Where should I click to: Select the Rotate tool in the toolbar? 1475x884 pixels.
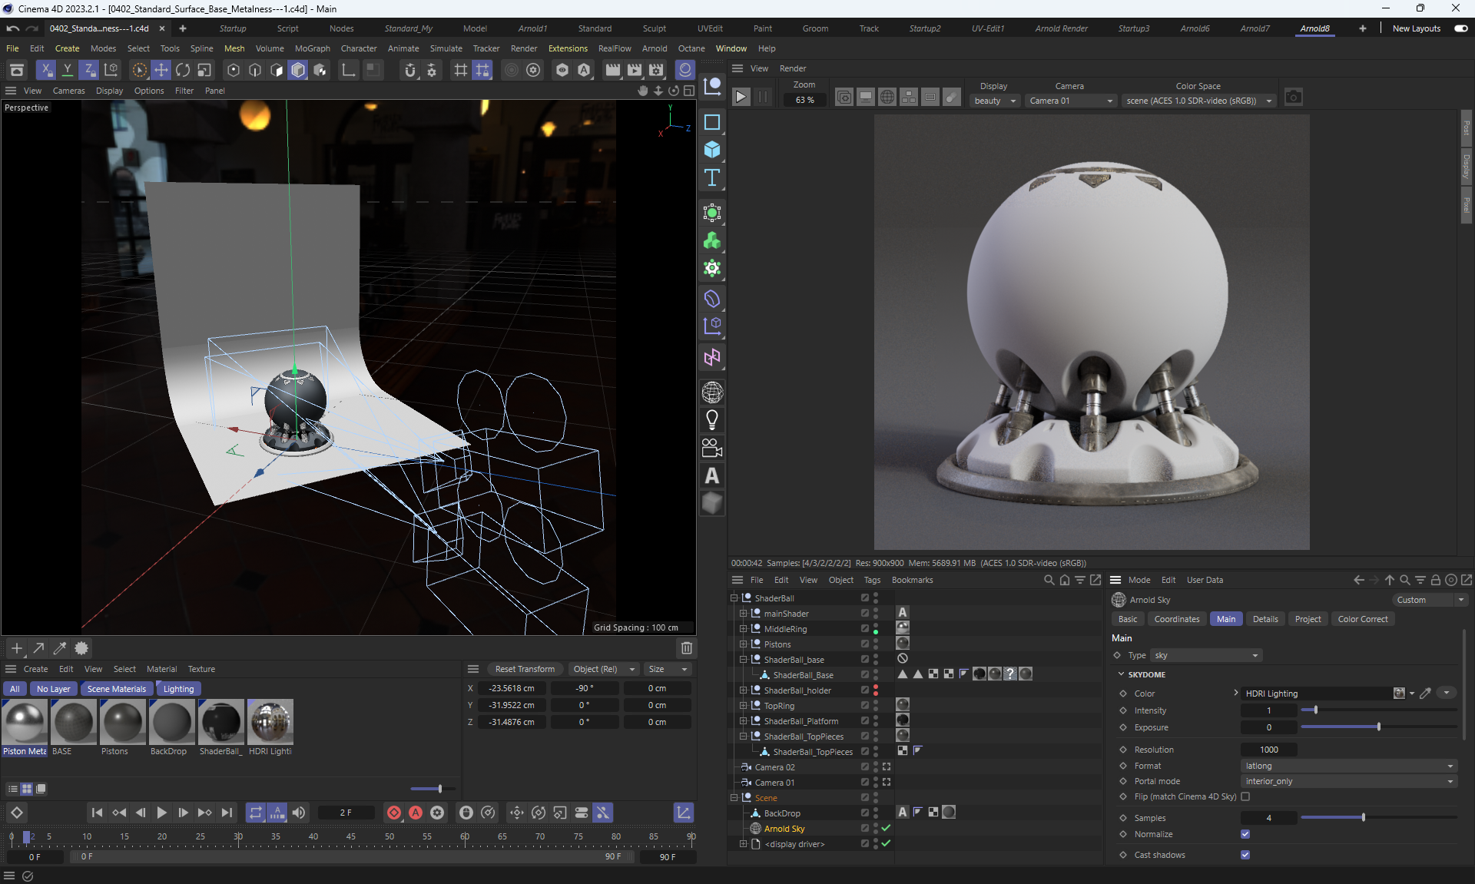(183, 70)
